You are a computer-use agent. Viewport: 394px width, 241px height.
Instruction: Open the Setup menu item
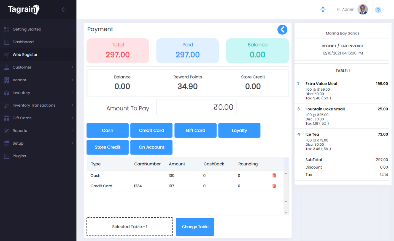pyautogui.click(x=18, y=143)
